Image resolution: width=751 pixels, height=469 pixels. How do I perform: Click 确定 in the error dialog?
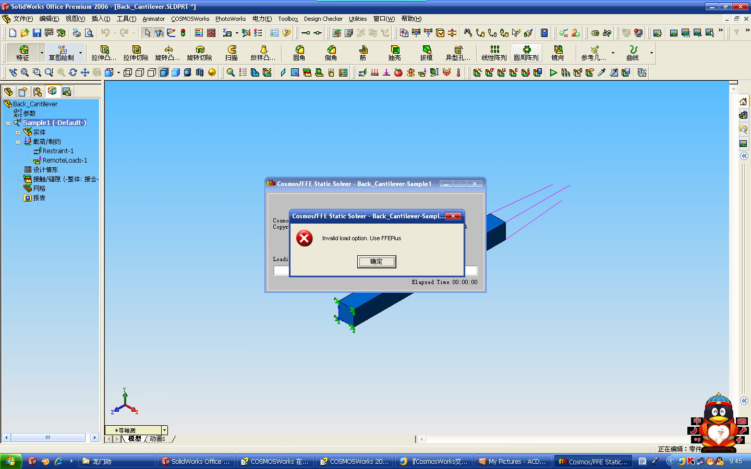pyautogui.click(x=377, y=262)
